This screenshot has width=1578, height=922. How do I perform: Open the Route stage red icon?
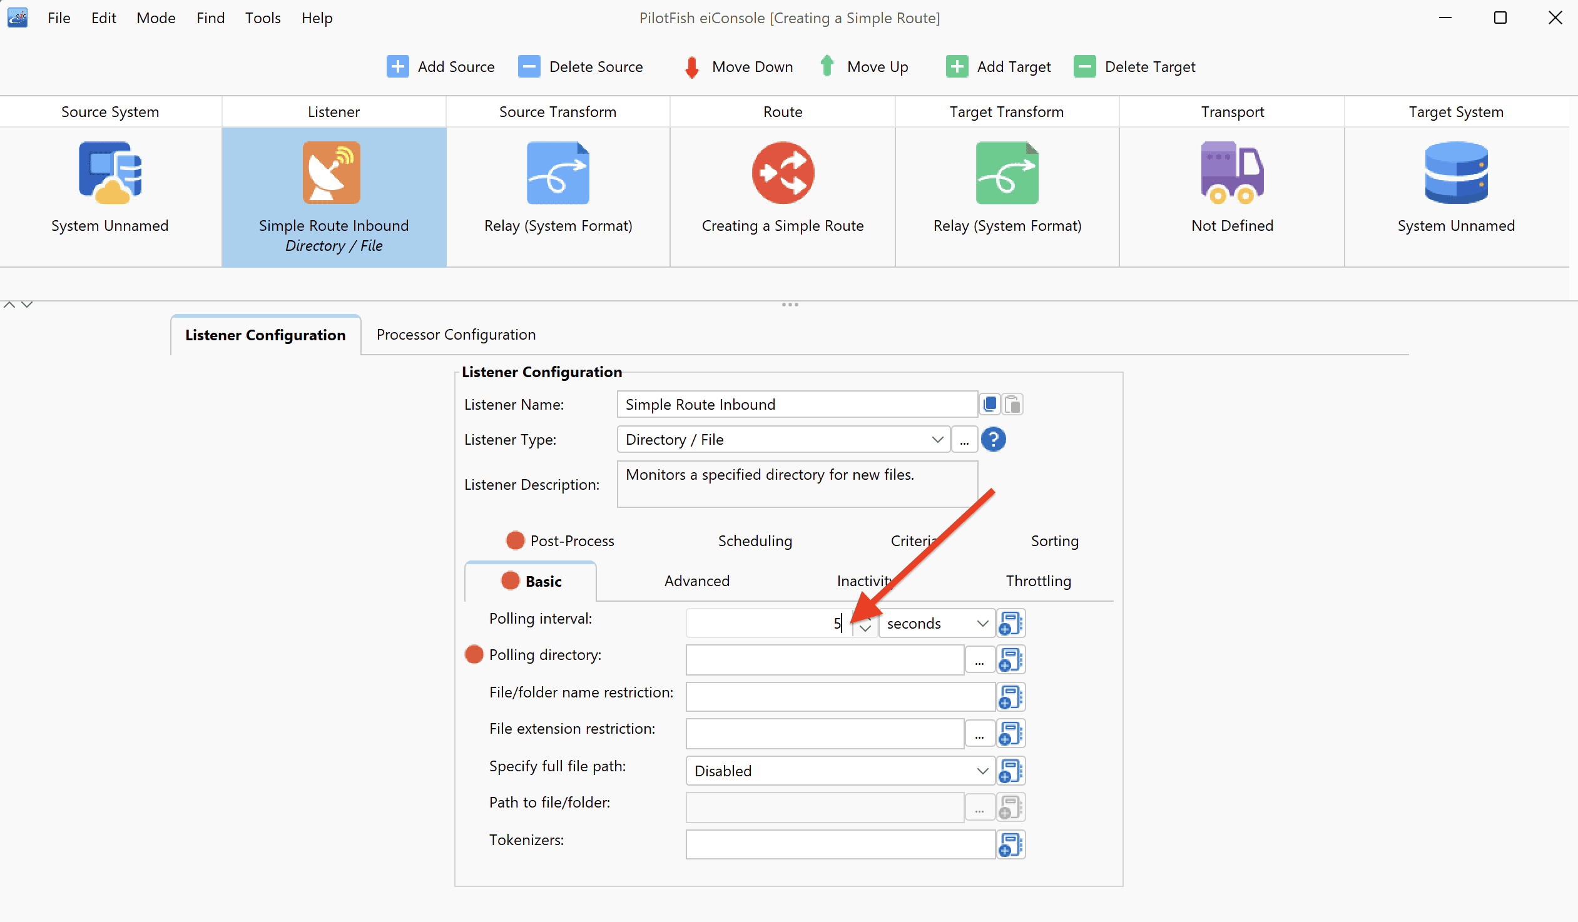(x=783, y=173)
